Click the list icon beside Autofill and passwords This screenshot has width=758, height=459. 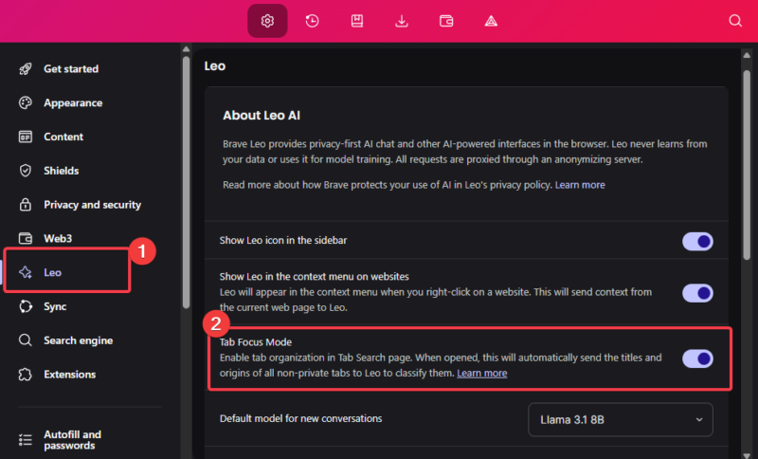click(x=26, y=440)
